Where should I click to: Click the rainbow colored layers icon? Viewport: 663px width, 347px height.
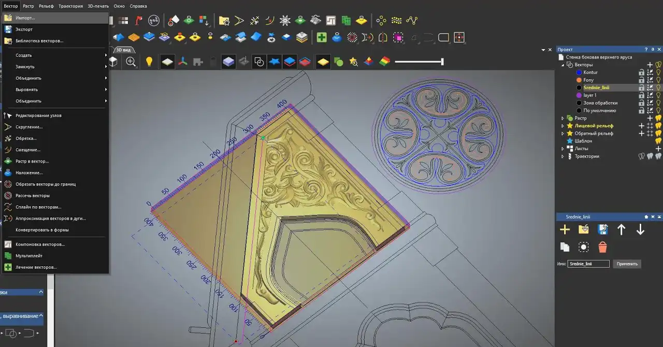click(x=384, y=62)
